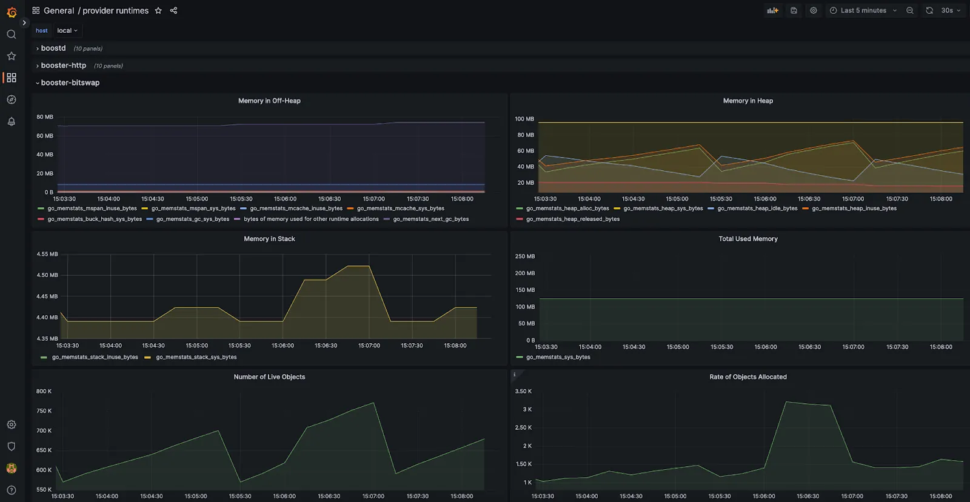Screen dimensions: 970x502
Task: Open Starred dashboards from the sidebar
Action: 11,56
